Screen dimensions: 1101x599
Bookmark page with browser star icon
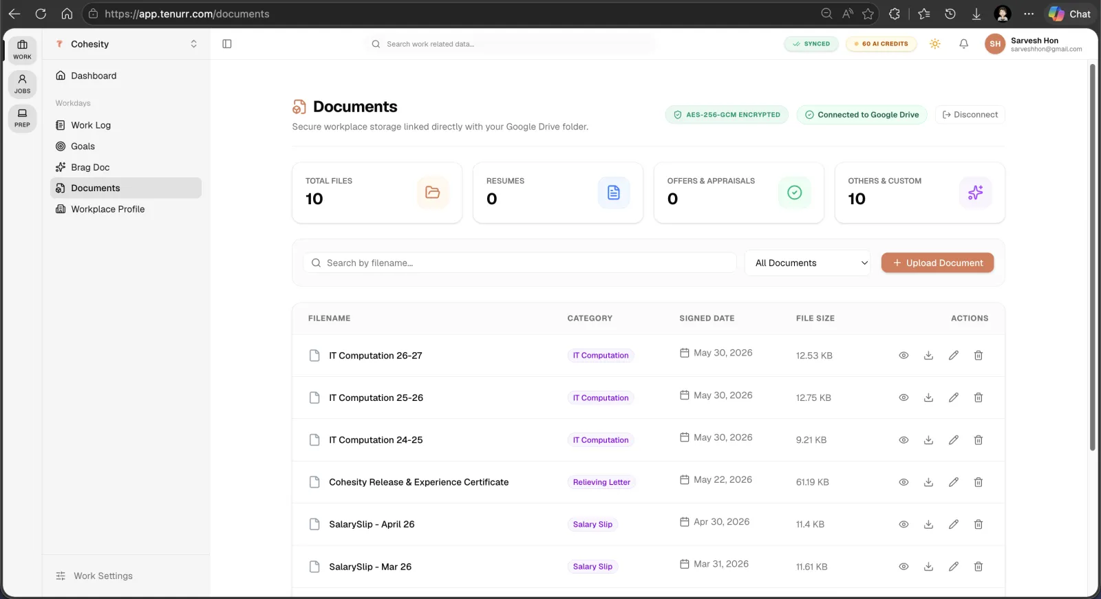[868, 14]
